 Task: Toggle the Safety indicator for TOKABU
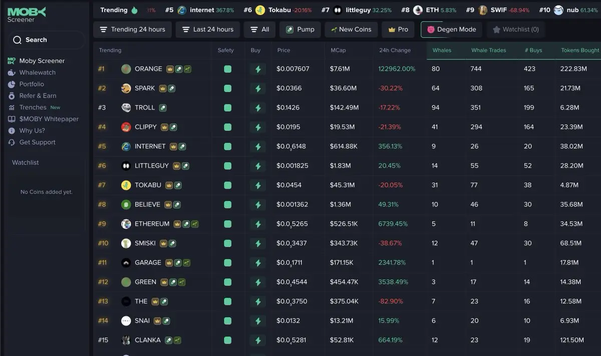click(228, 185)
